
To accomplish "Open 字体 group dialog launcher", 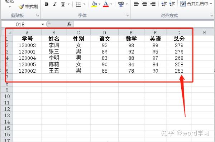I will click(127, 15).
